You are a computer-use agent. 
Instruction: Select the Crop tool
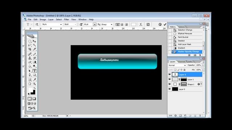click(x=30, y=49)
